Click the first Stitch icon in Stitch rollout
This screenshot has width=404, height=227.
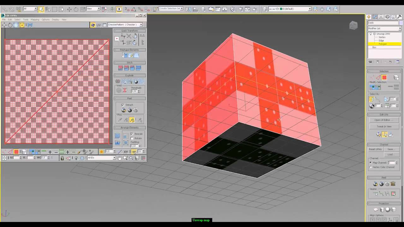120,68
